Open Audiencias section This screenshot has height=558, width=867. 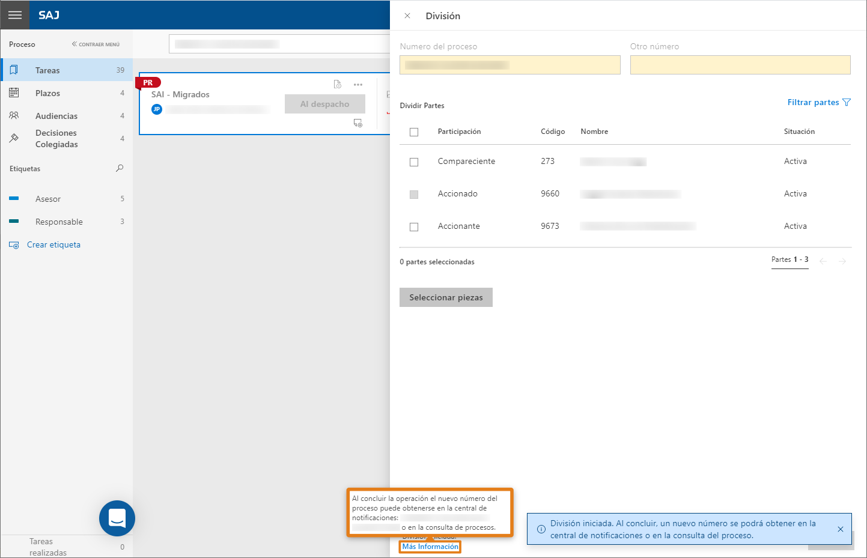click(x=67, y=116)
